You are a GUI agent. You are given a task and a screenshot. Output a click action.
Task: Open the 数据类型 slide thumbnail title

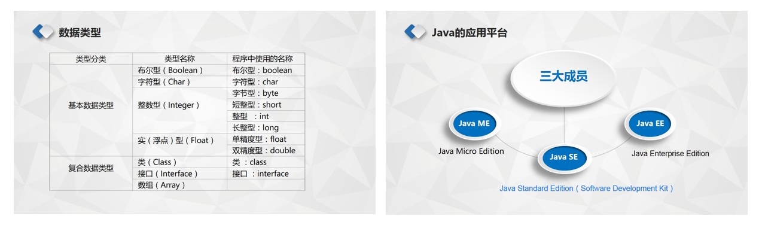point(80,32)
